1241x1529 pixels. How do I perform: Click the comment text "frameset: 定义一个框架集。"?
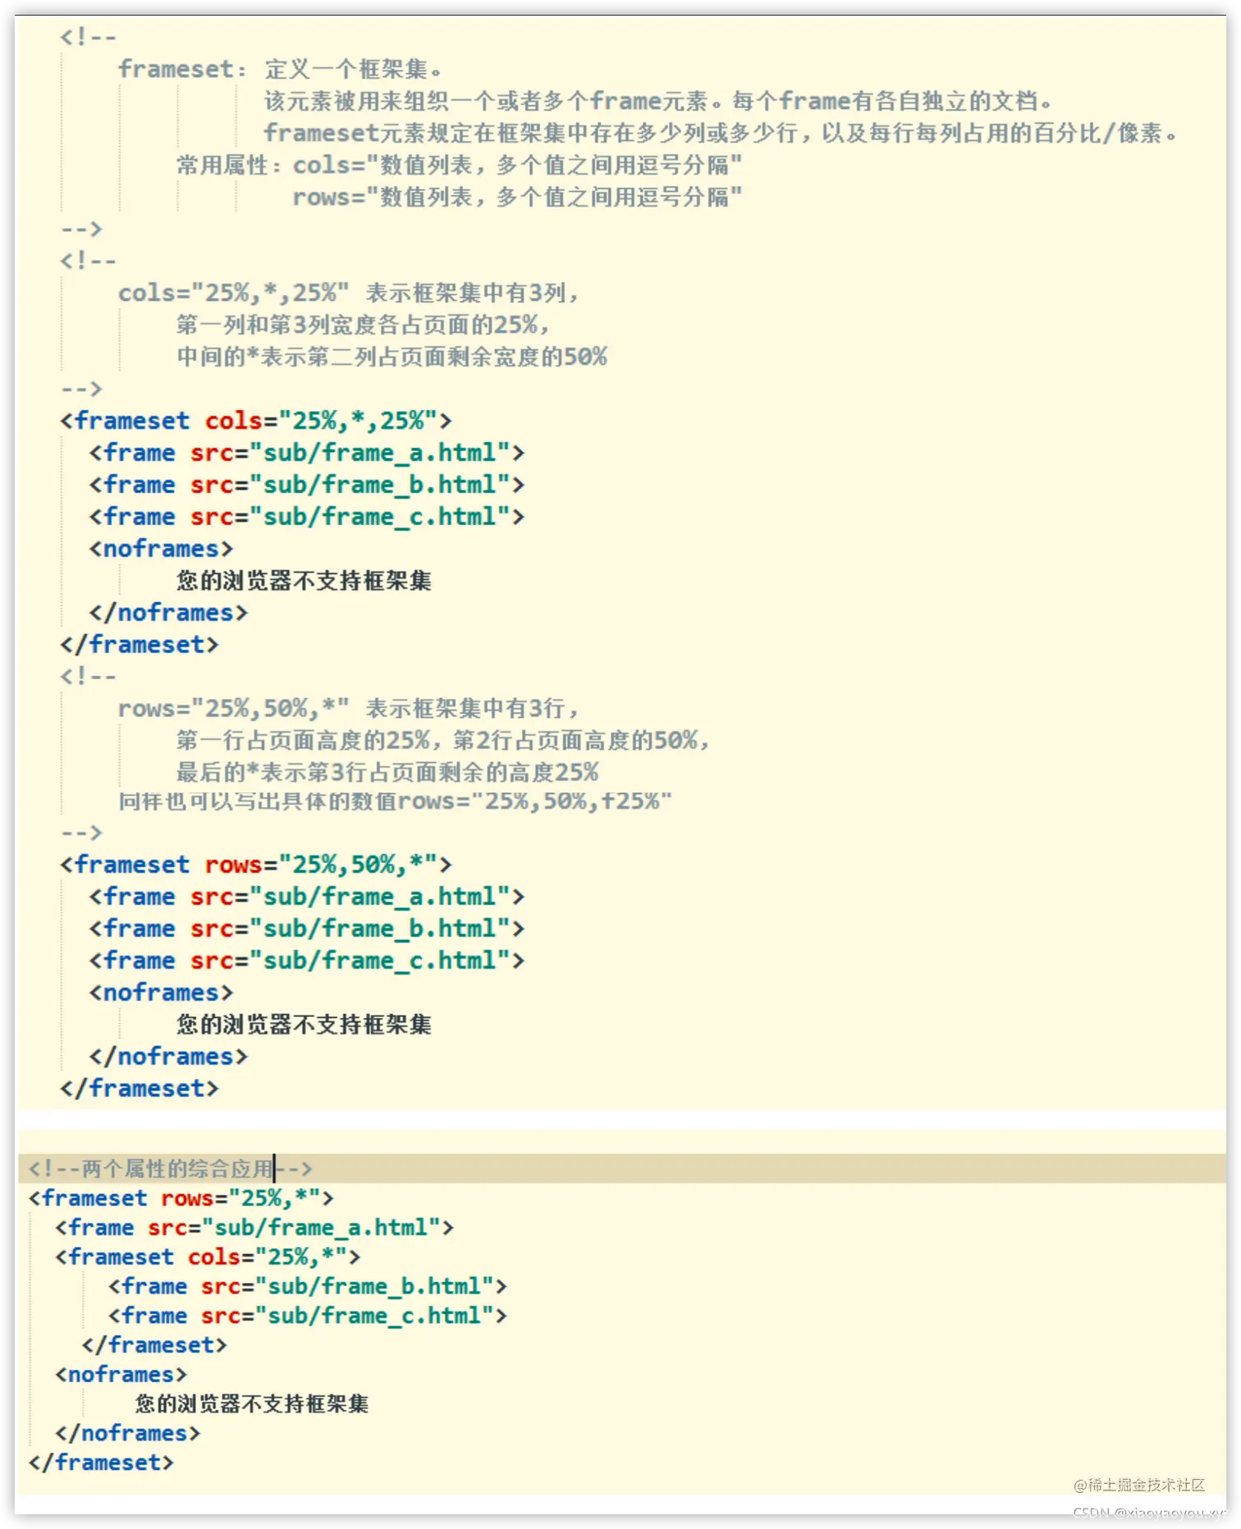click(x=281, y=69)
